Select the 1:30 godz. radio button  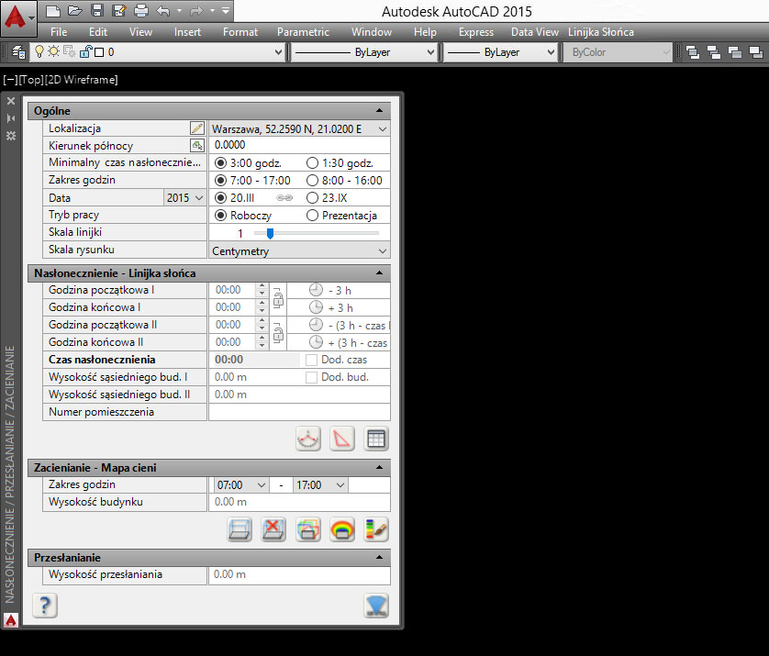pos(312,162)
